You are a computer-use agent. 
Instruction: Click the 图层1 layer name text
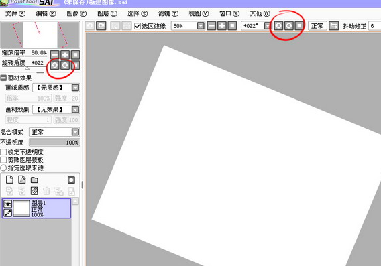(x=38, y=202)
